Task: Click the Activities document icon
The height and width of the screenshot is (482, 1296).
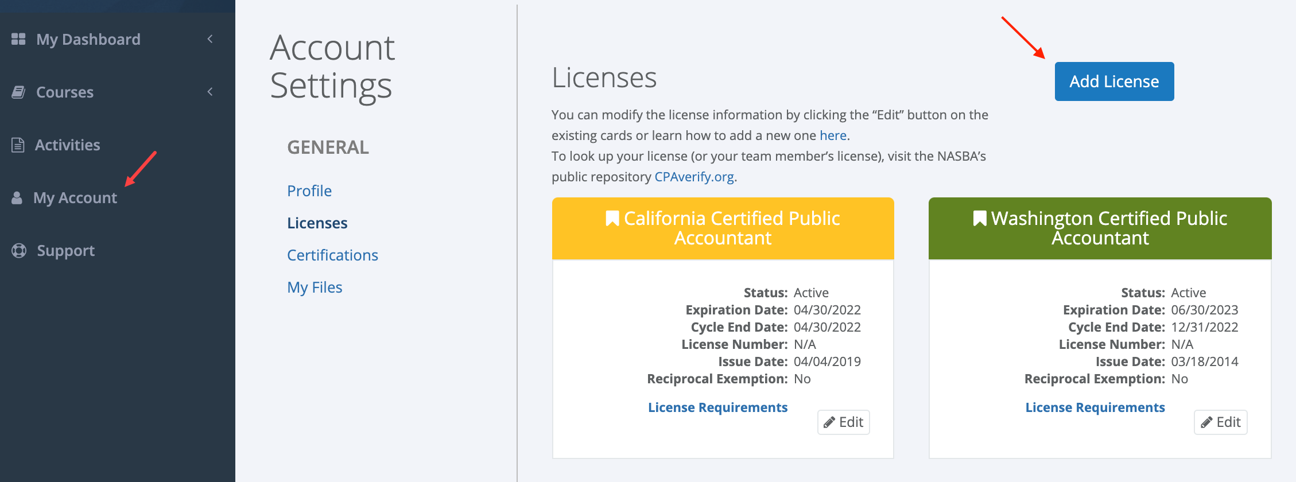Action: click(x=18, y=145)
